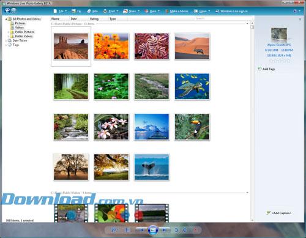
Task: Open the Help icon at toolbar right
Action: pos(295,11)
